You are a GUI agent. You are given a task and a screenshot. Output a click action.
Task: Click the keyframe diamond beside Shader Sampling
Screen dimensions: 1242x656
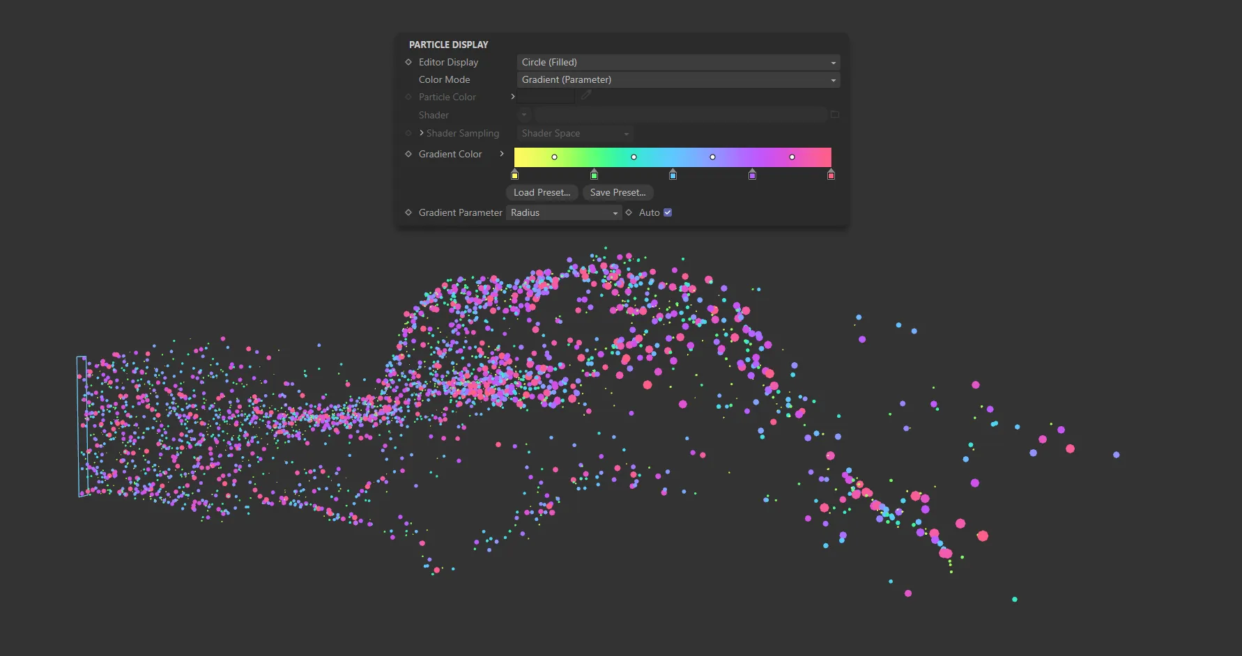click(x=408, y=133)
